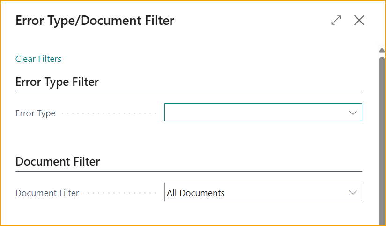The height and width of the screenshot is (226, 386).
Task: Click the scrollbar up arrow
Action: [382, 51]
